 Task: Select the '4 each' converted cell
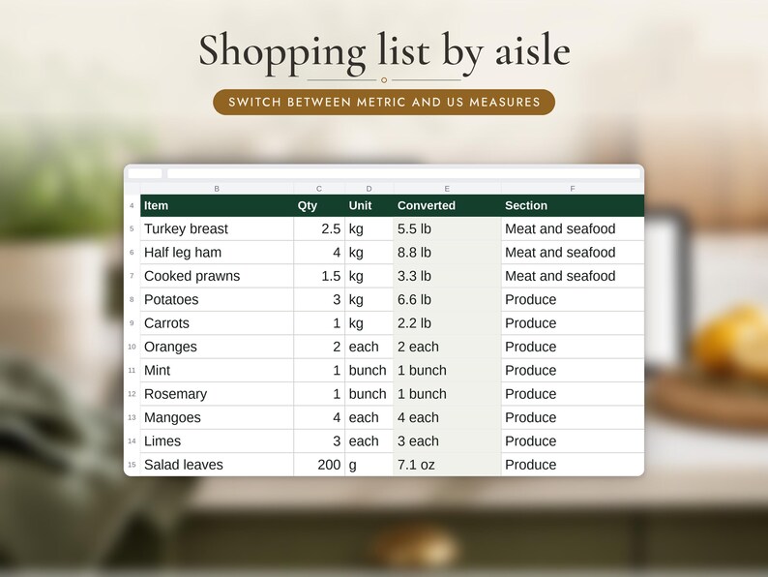(447, 417)
